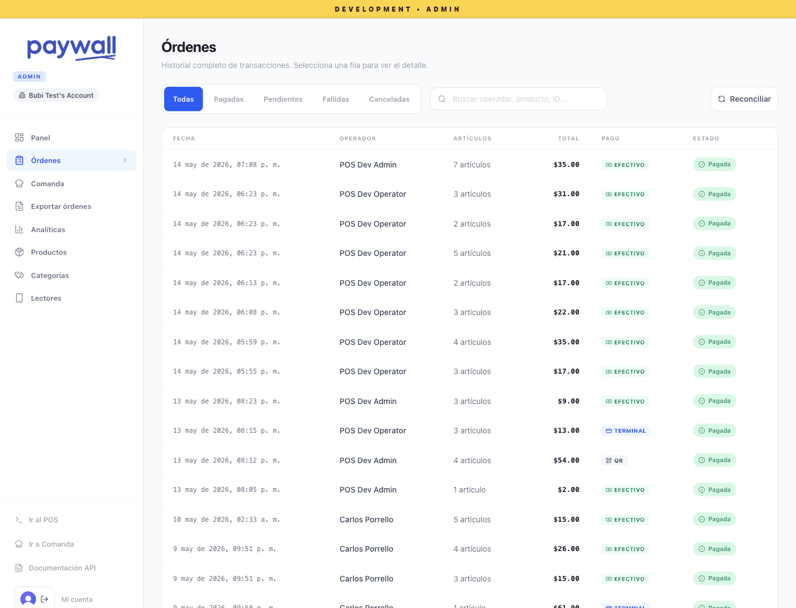Click the Categorías tags icon
The height and width of the screenshot is (608, 796).
(19, 275)
